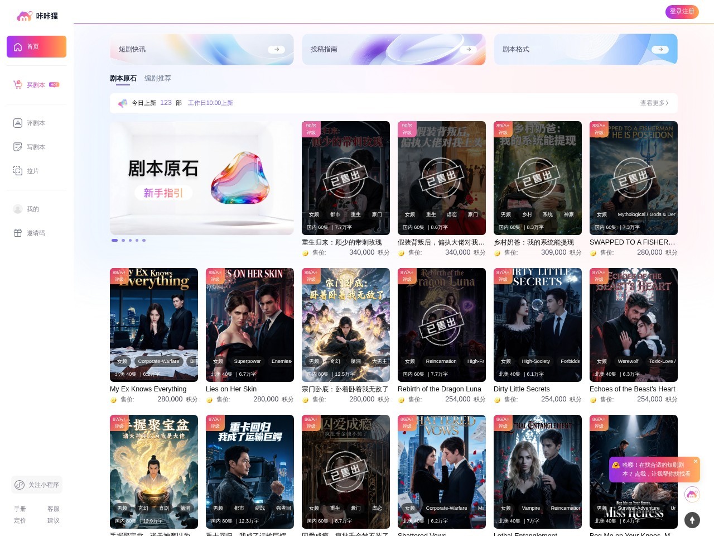This screenshot has height=536, width=714.
Task: Click the Werewolf tag on Echoes cover
Action: [x=628, y=361]
